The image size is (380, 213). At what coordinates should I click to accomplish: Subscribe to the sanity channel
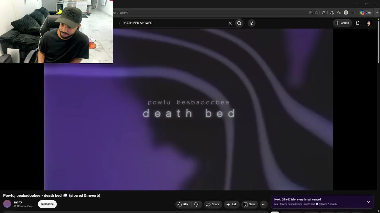coord(47,204)
